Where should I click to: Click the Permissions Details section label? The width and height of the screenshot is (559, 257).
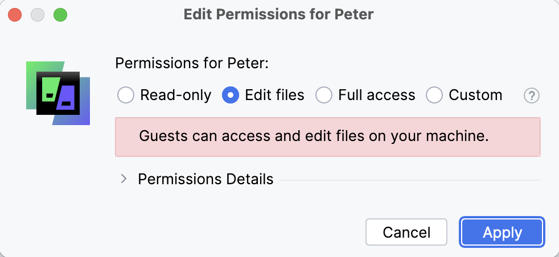coord(205,179)
